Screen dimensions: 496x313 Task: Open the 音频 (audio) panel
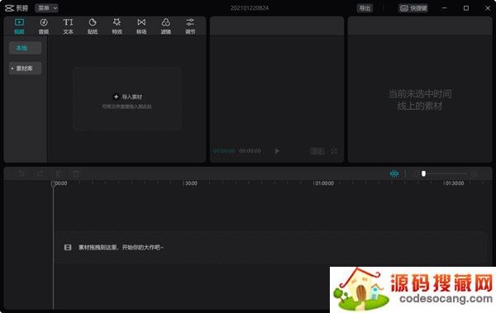pyautogui.click(x=44, y=26)
